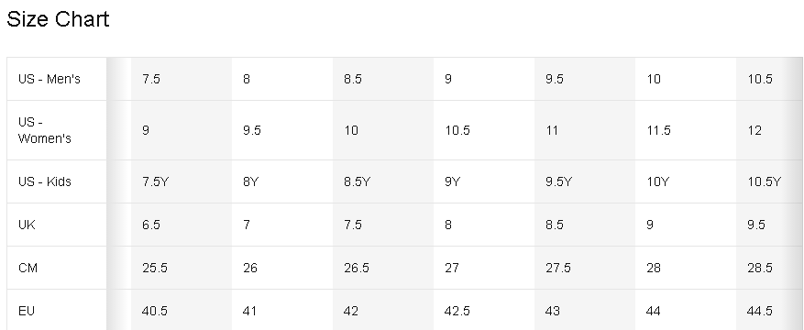Select the UK row header
Screen dimensions: 804x330
point(57,225)
